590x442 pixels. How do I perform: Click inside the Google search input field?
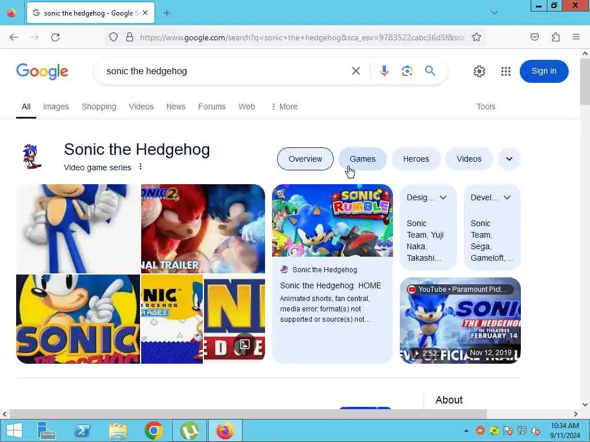click(x=226, y=71)
